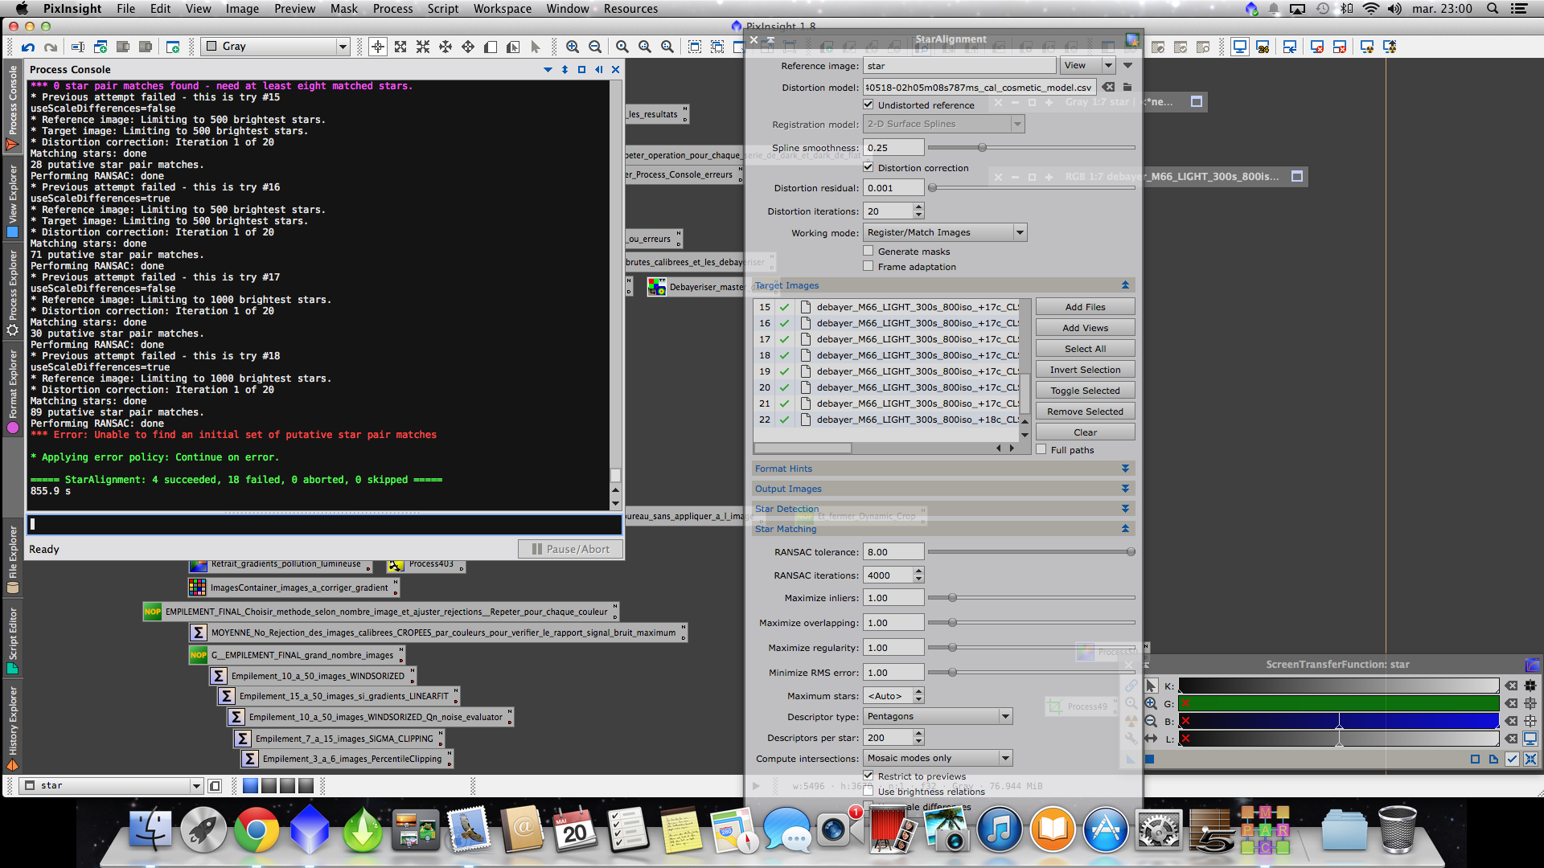Click the black point readout icon in STF
Viewport: 1544px width, 868px height.
tap(1530, 686)
